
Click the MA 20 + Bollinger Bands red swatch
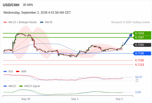(5, 22)
